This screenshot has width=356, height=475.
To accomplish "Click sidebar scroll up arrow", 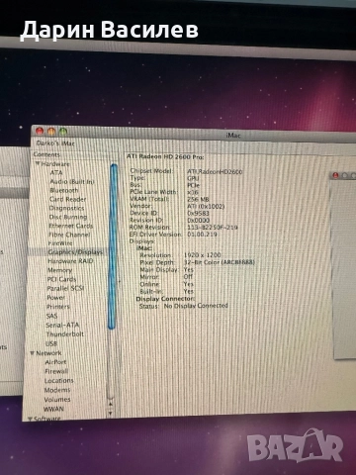I will point(111,404).
